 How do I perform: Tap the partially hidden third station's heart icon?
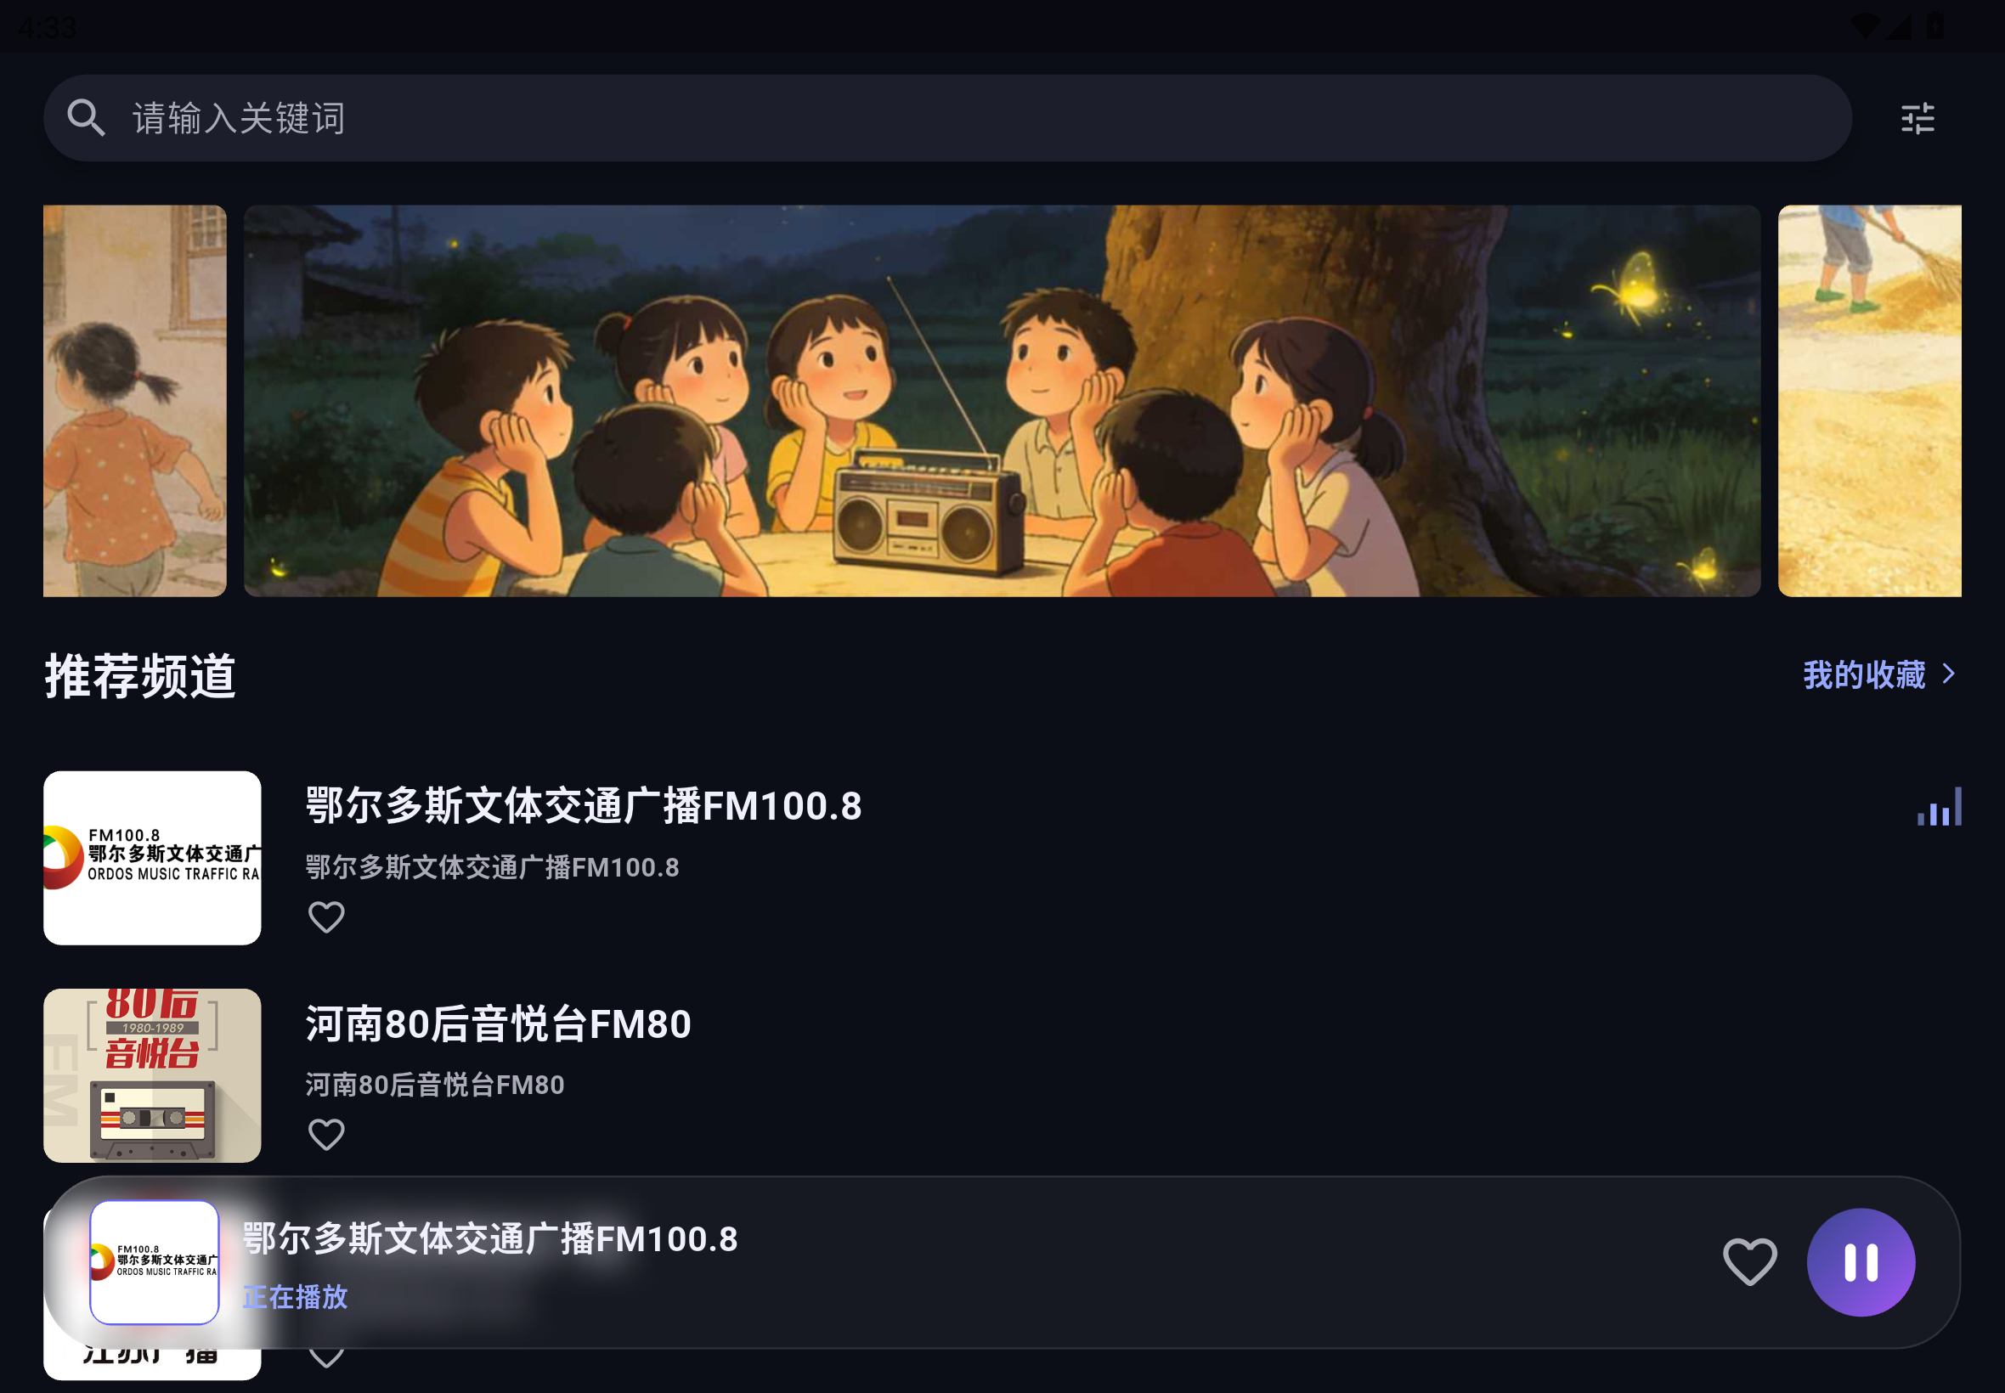(x=326, y=1358)
